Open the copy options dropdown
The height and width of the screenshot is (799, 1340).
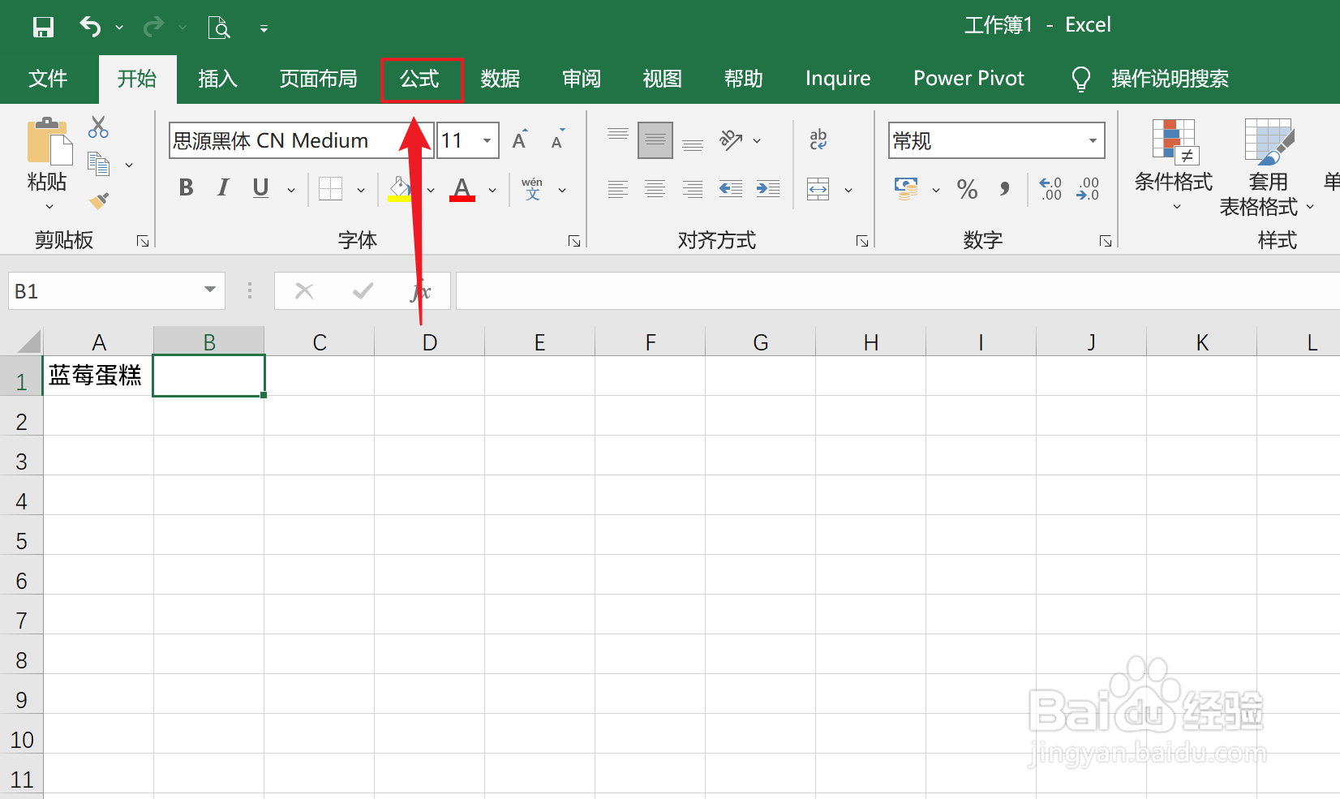(129, 165)
